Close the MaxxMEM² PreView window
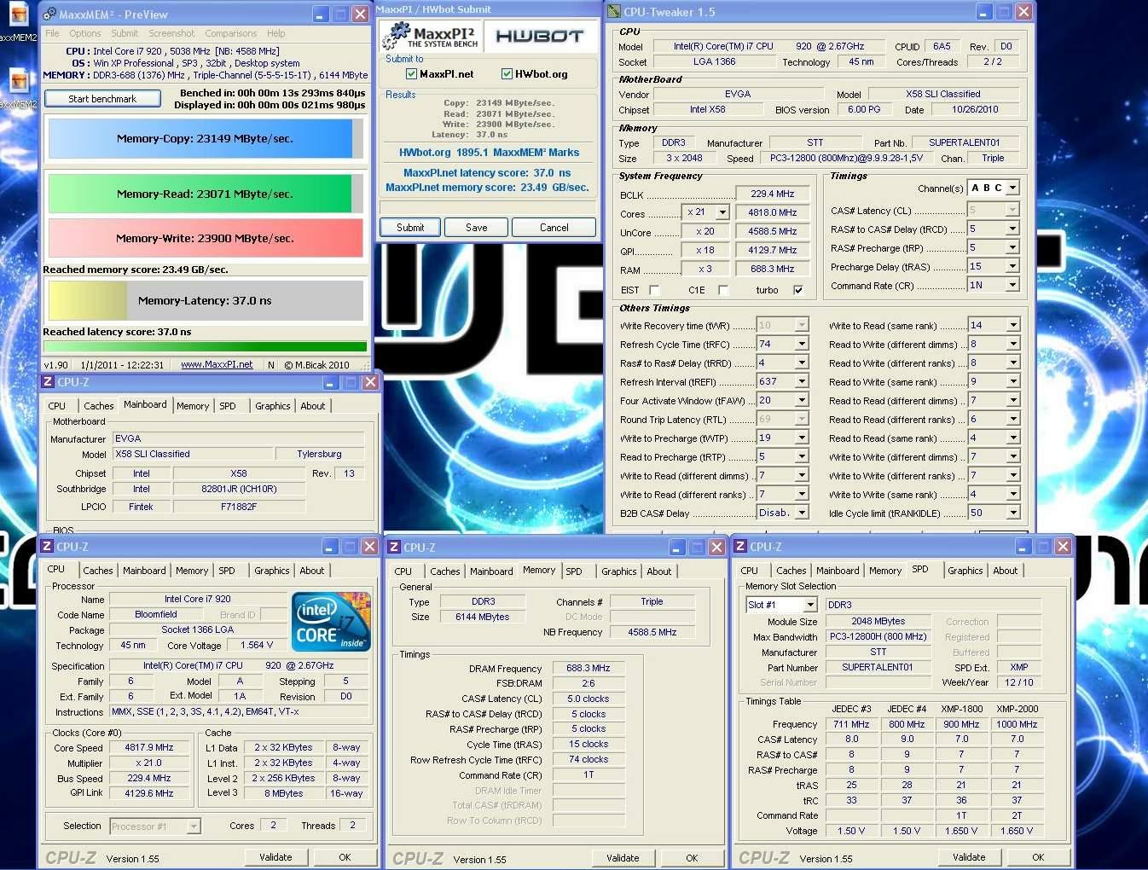 point(361,14)
